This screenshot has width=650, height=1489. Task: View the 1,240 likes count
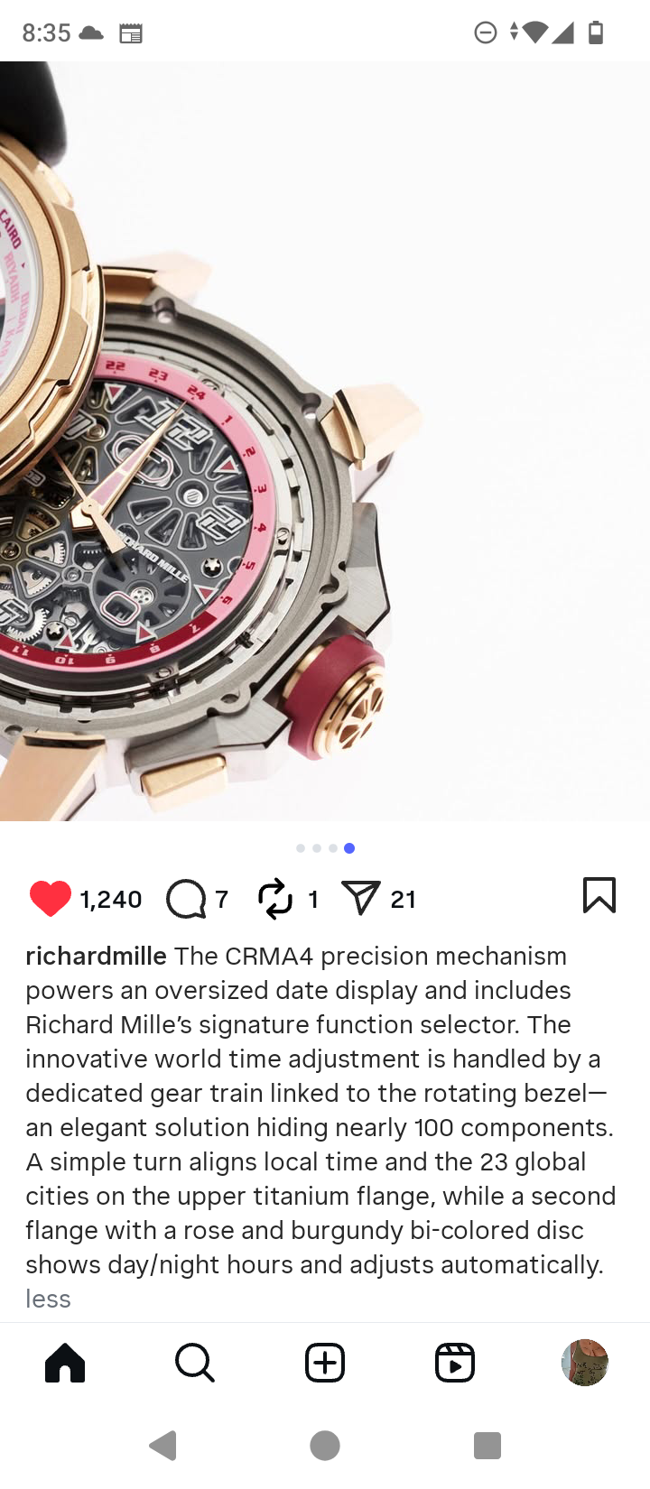(x=111, y=900)
